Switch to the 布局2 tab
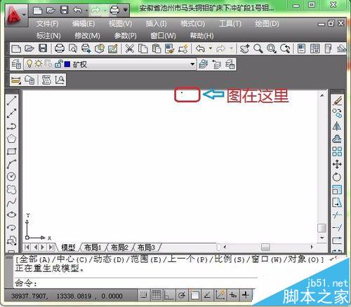 (119, 247)
